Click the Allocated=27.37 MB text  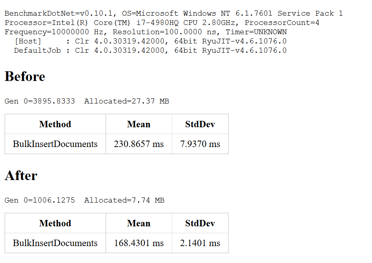127,101
